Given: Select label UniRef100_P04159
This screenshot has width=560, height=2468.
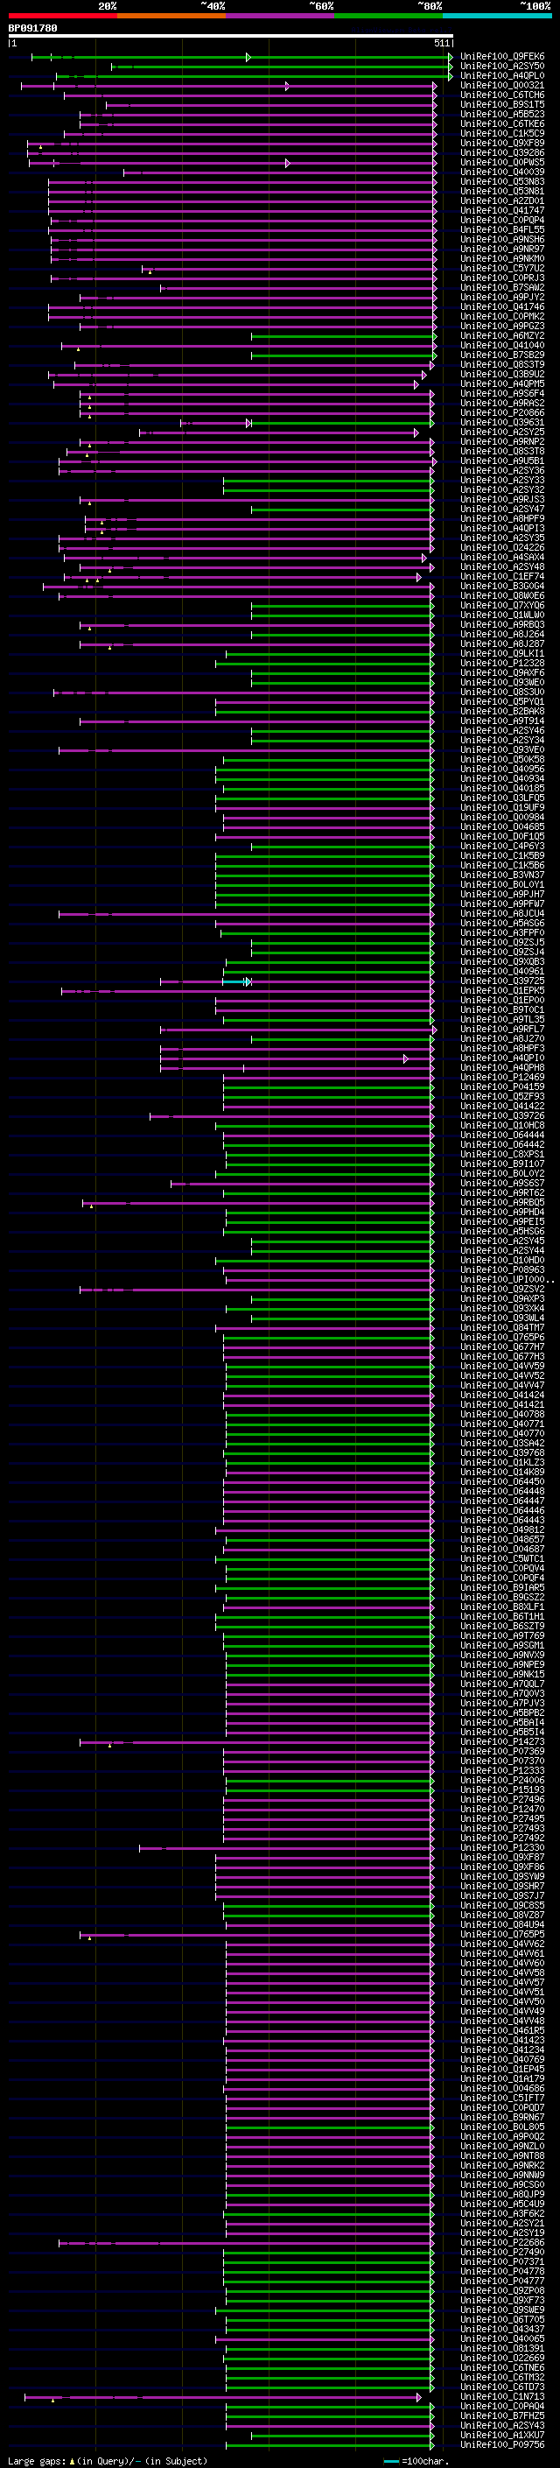Looking at the screenshot, I should point(502,1087).
